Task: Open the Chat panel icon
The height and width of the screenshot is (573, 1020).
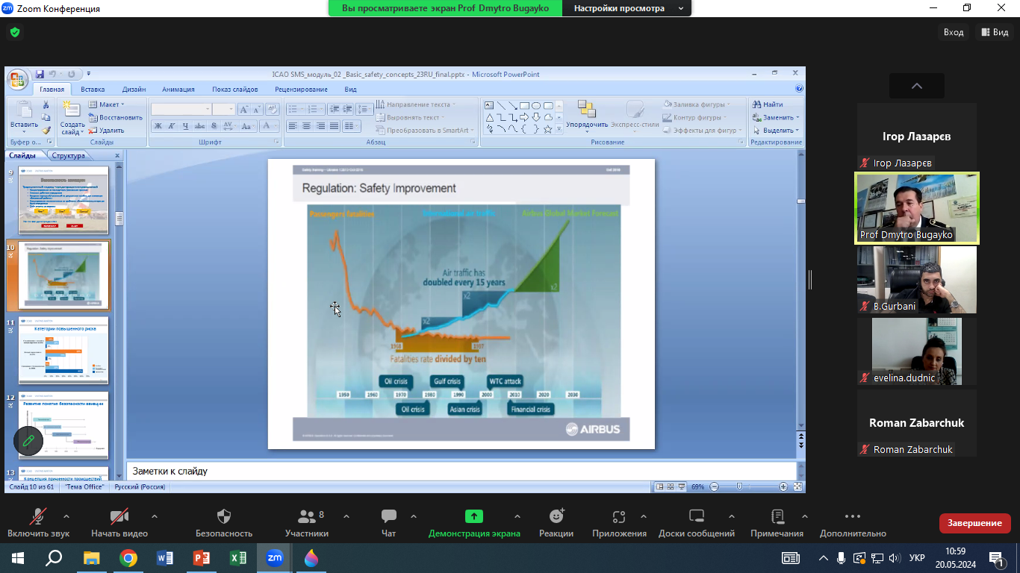Action: (388, 516)
